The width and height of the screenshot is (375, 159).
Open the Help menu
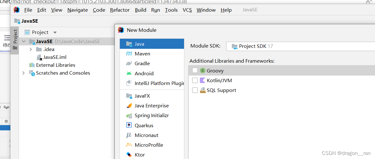pos(226,10)
